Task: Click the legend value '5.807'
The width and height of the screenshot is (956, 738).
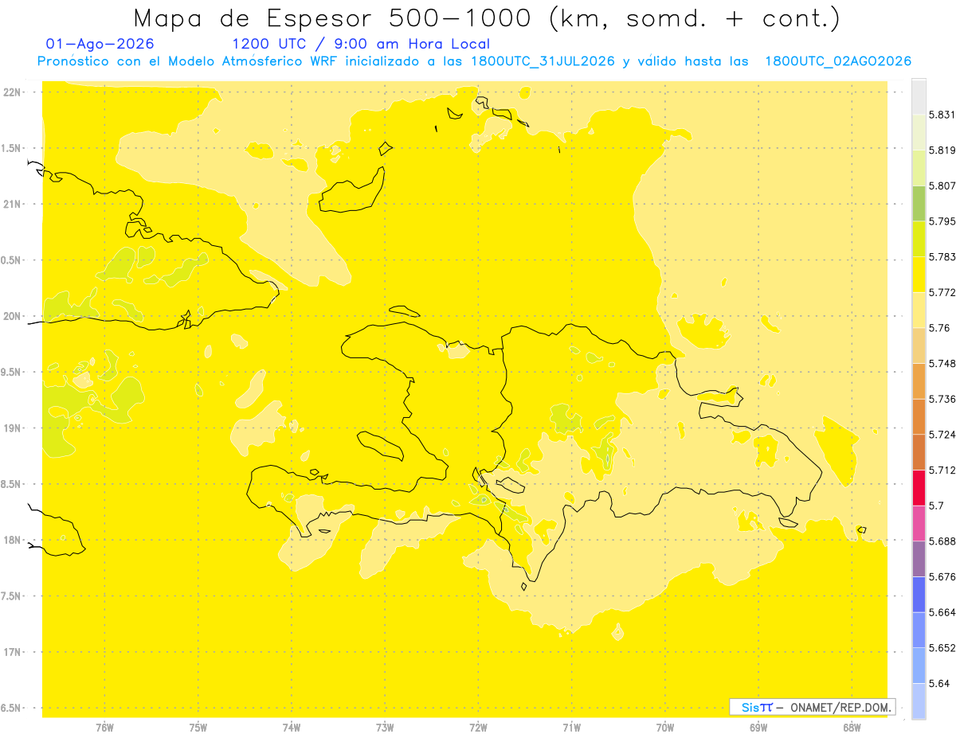Action: [942, 185]
